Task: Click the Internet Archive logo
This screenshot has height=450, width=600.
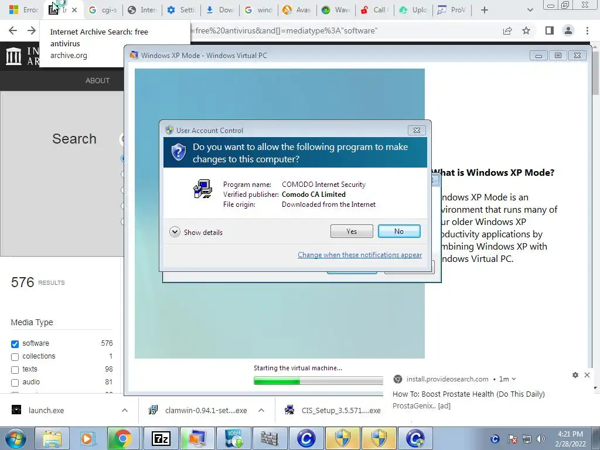Action: (14, 56)
